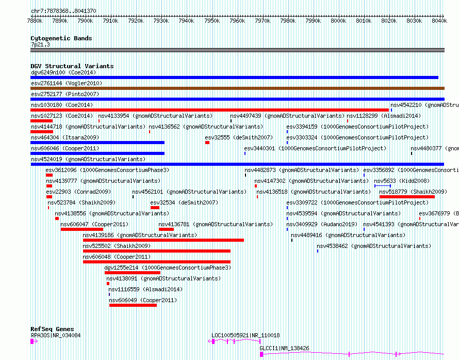The height and width of the screenshot is (360, 459).
Task: Click the LOC100505921 gene model glyph
Action: point(234,341)
